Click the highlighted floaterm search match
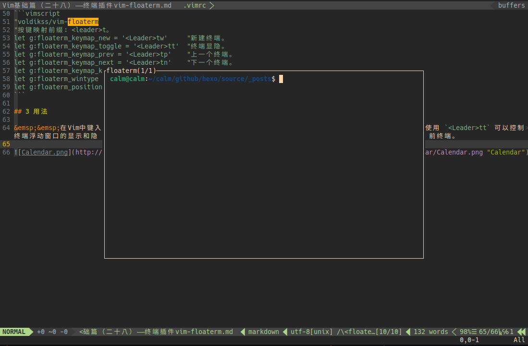The height and width of the screenshot is (346, 528). [x=83, y=22]
